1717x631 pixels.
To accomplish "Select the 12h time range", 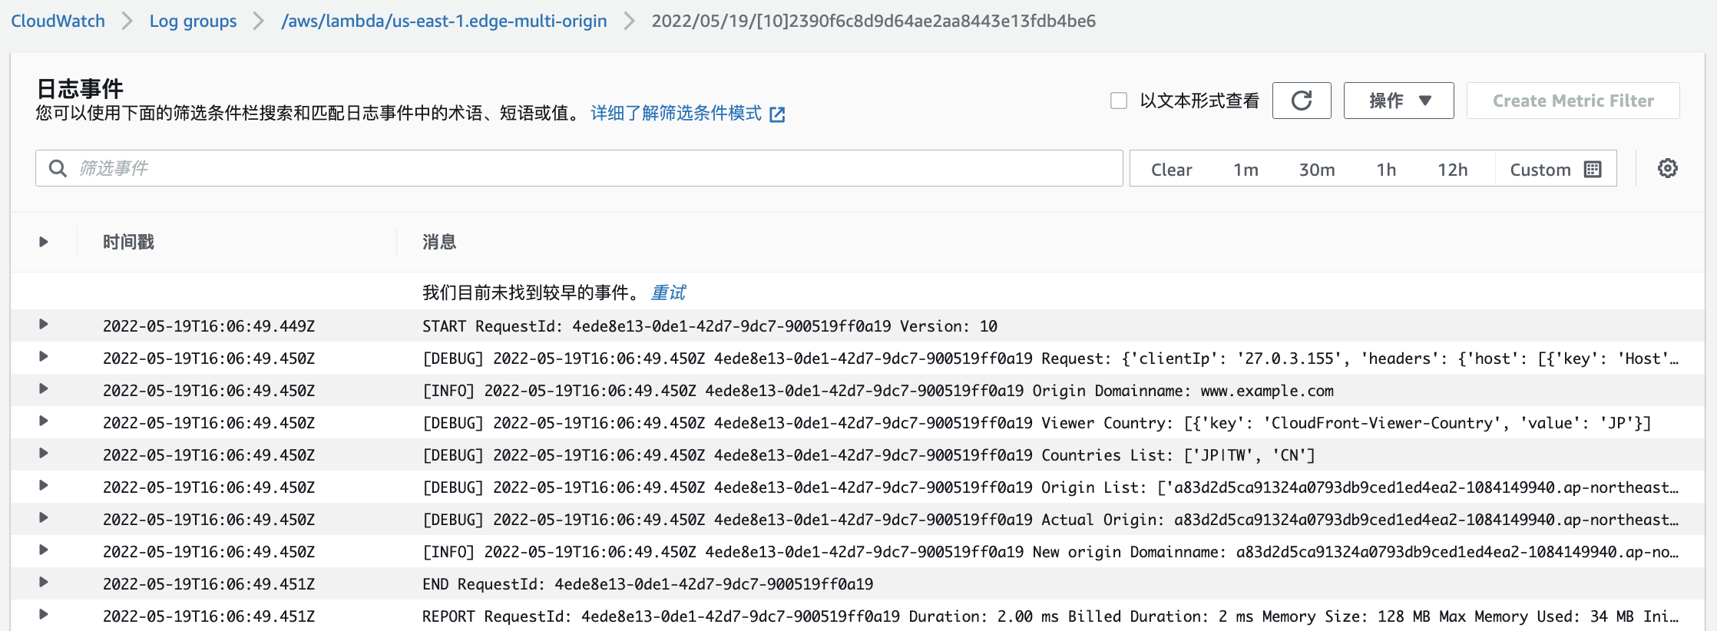I will point(1452,170).
